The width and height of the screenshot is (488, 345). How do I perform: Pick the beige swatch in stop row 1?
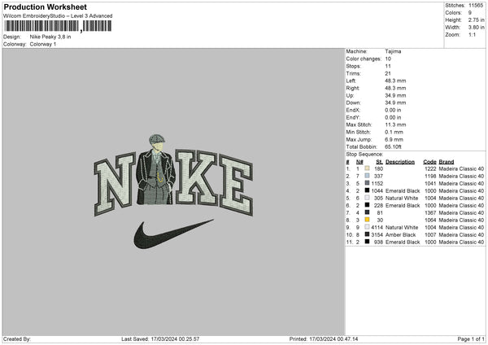click(368, 168)
